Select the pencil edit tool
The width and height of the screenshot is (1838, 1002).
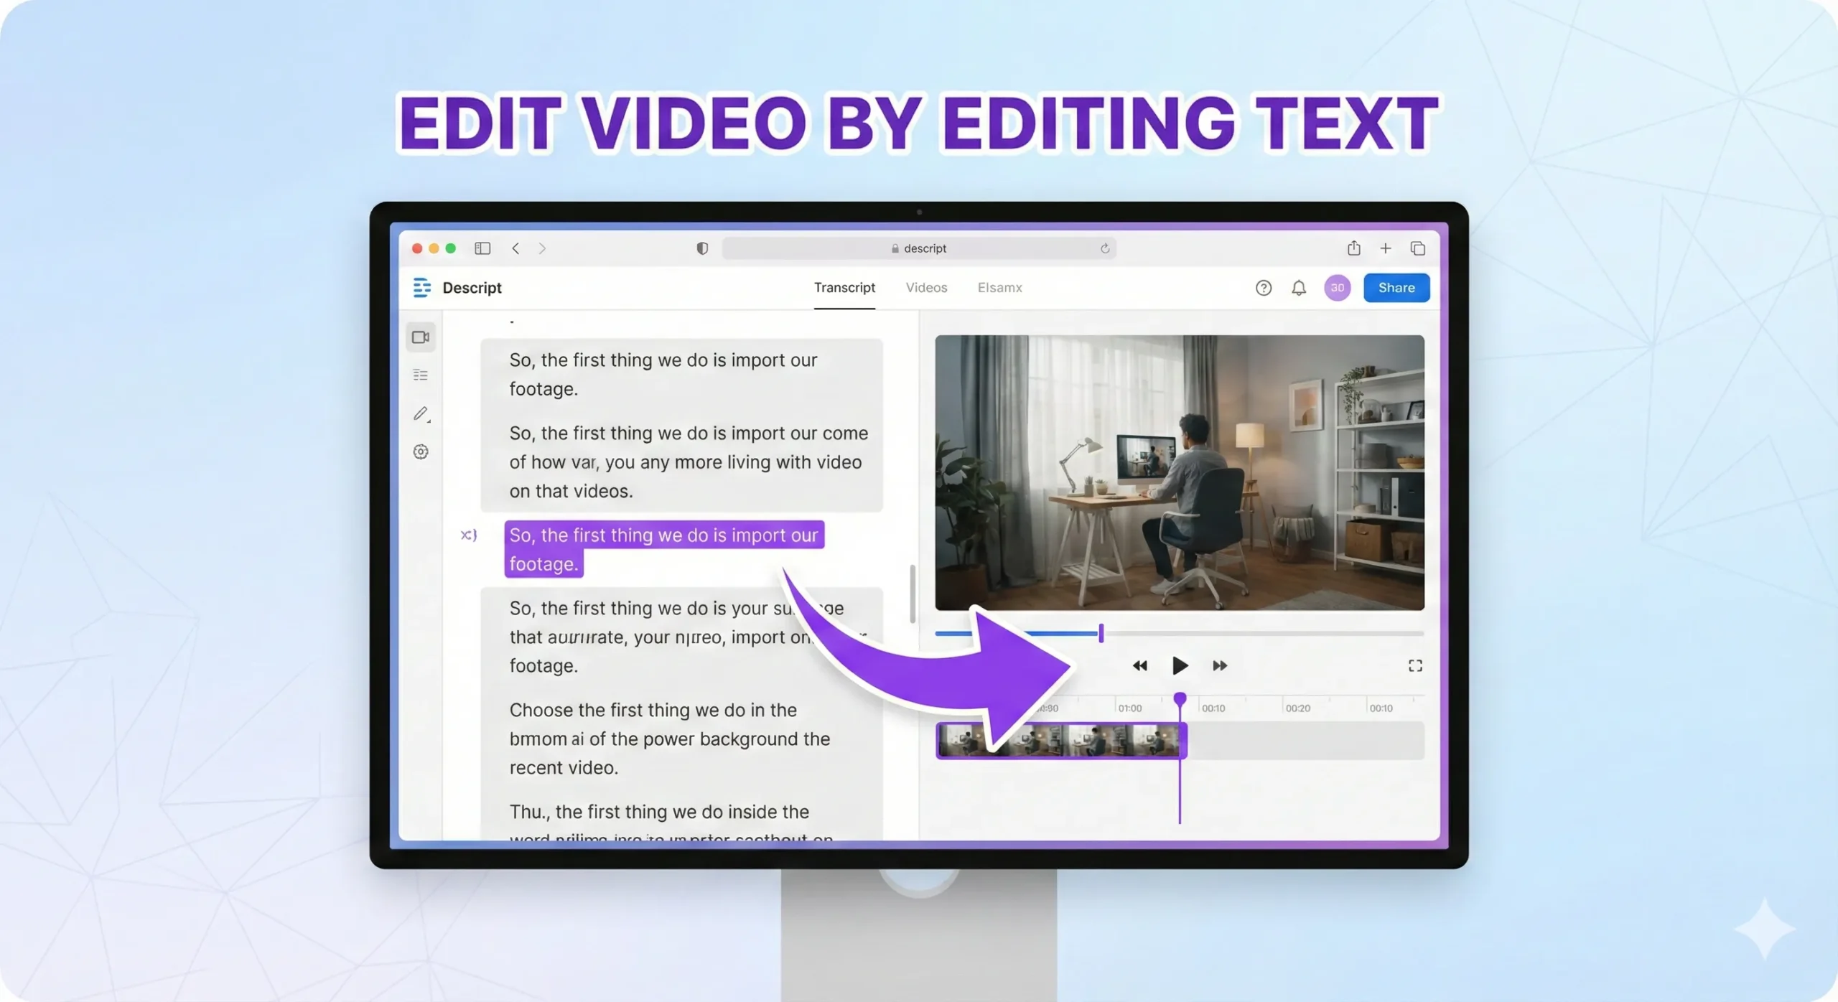pos(421,414)
